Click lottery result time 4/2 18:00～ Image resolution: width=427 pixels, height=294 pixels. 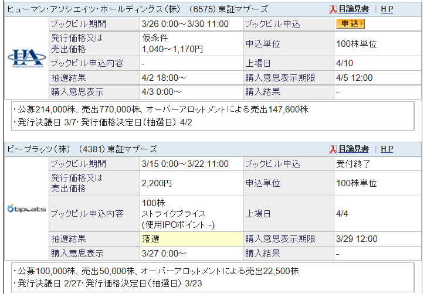tap(164, 78)
